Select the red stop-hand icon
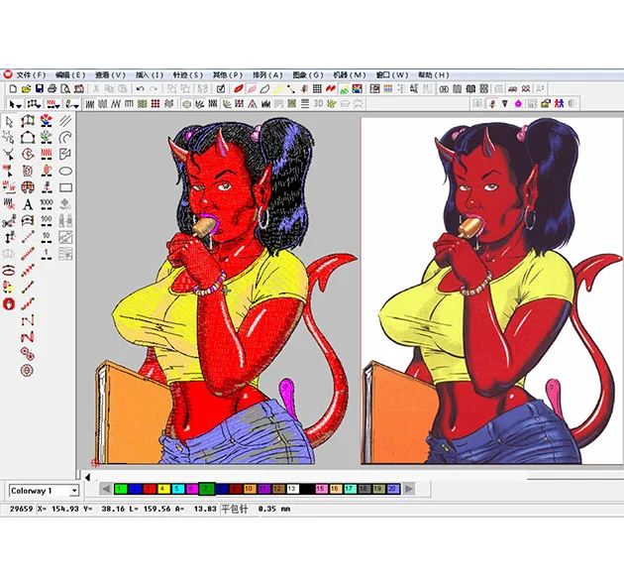Image resolution: width=624 pixels, height=586 pixels. [9, 304]
